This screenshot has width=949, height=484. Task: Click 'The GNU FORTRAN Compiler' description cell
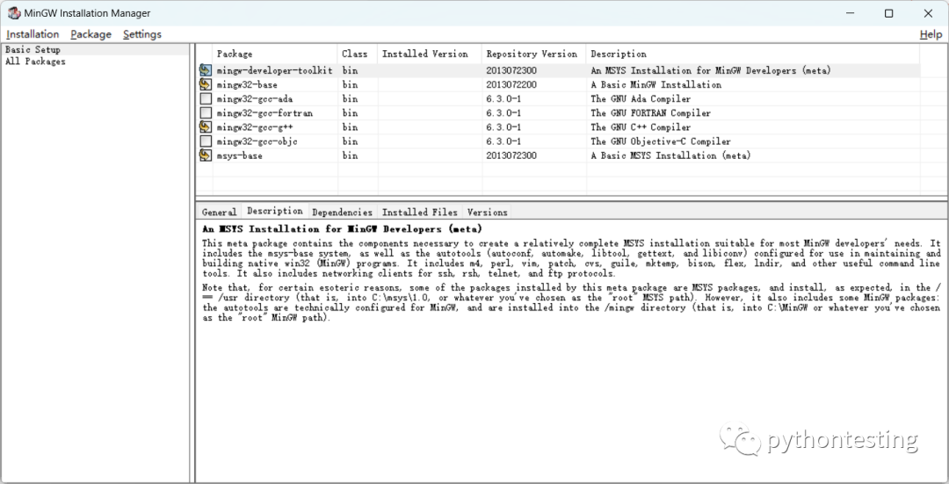(x=650, y=113)
